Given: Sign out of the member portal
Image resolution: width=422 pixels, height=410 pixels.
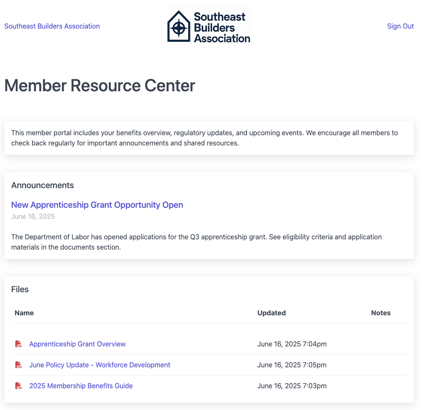Looking at the screenshot, I should click(x=400, y=26).
